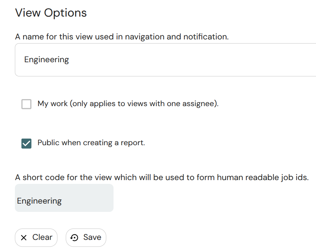This screenshot has height=252, width=316.
Task: Click the Save button
Action: coord(86,237)
